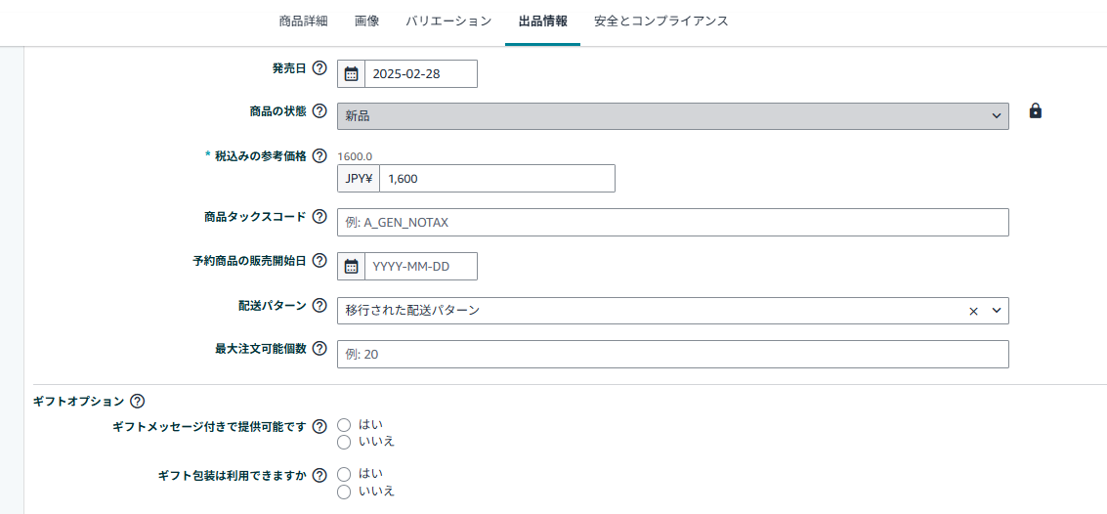This screenshot has width=1107, height=514.
Task: Open calendar picker for 予約商品の販売開始日
Action: click(352, 267)
